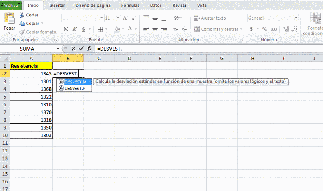Open Insert Function fx icon

point(89,49)
